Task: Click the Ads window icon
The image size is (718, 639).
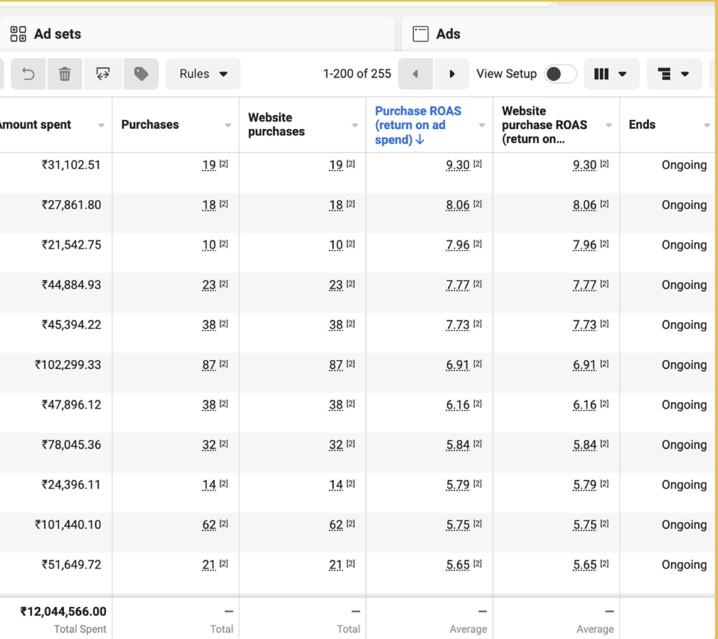Action: click(420, 34)
